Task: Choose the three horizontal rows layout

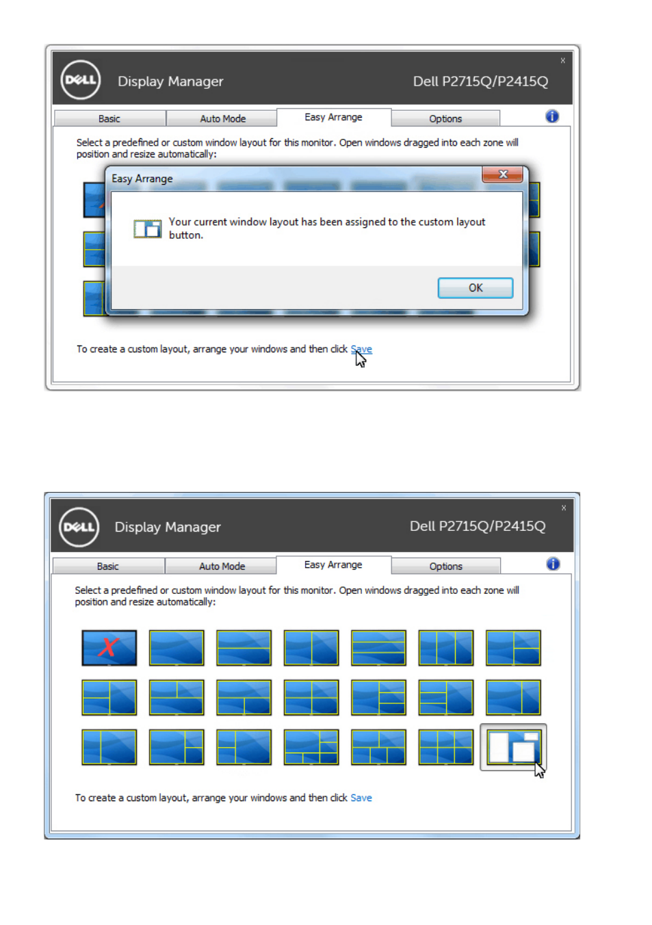Action: point(378,648)
